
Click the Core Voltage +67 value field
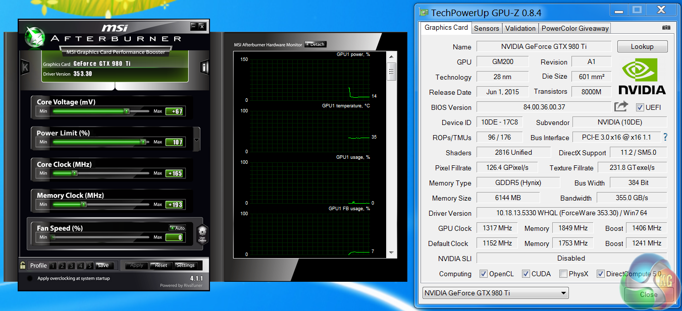coord(174,111)
